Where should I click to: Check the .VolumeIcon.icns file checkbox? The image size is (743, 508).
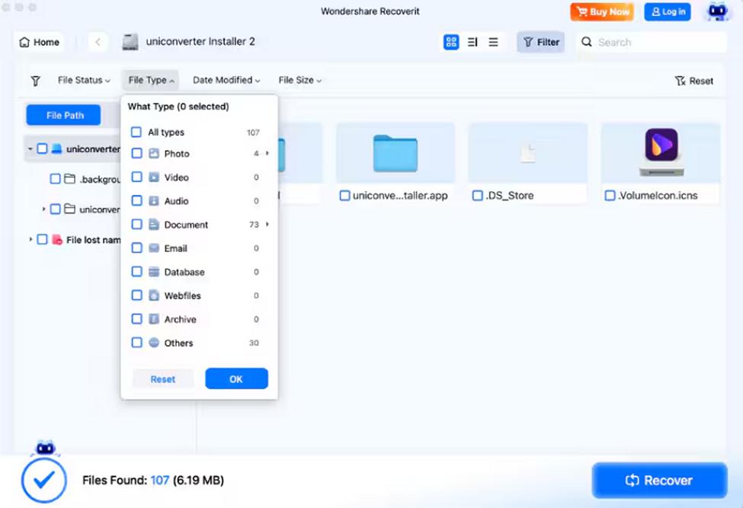[x=610, y=196]
